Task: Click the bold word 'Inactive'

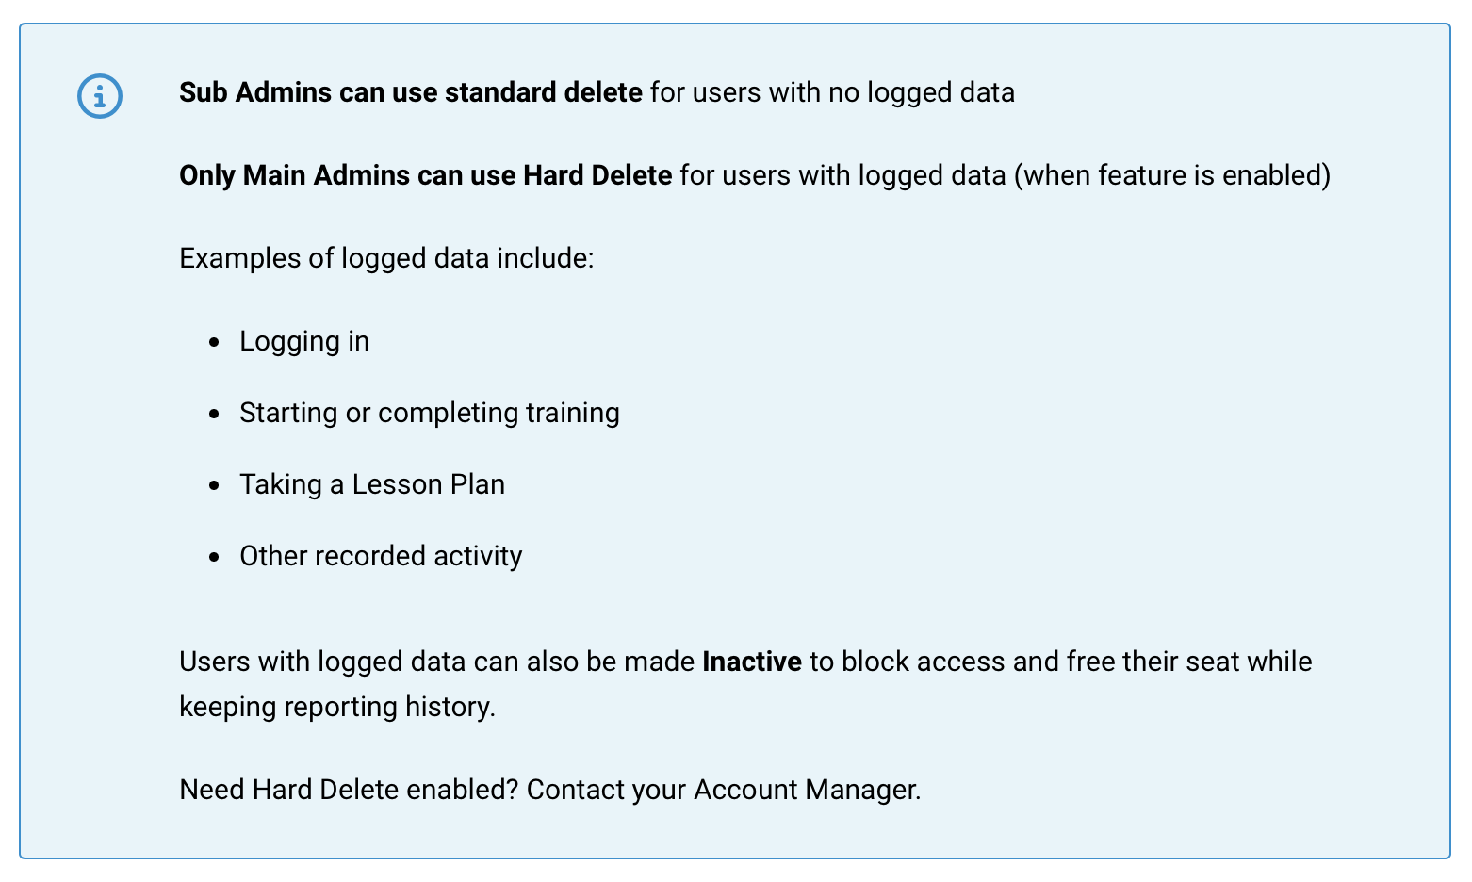Action: pyautogui.click(x=752, y=661)
